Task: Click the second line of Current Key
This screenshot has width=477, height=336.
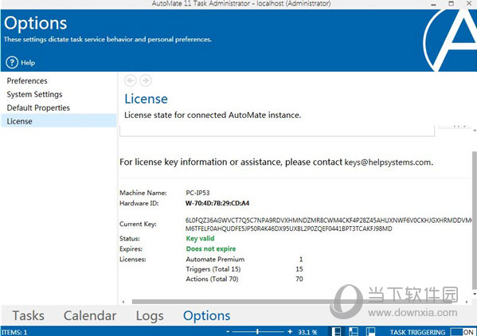Action: [x=289, y=229]
